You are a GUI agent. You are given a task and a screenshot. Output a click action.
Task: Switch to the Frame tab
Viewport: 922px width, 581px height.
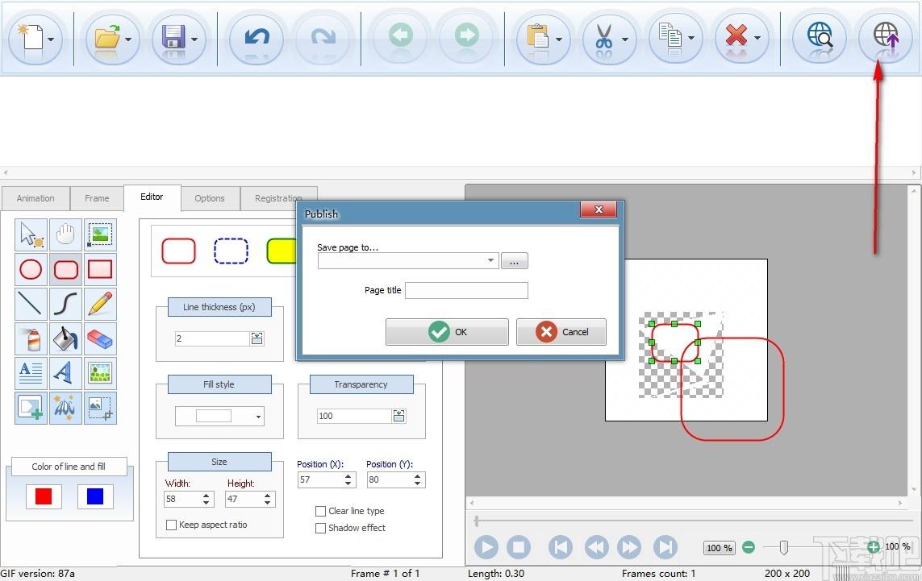click(97, 198)
